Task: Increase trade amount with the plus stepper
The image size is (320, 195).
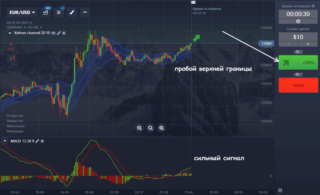Action: point(308,44)
